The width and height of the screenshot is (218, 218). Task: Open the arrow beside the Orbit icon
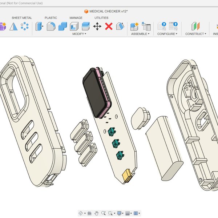click(x=85, y=213)
